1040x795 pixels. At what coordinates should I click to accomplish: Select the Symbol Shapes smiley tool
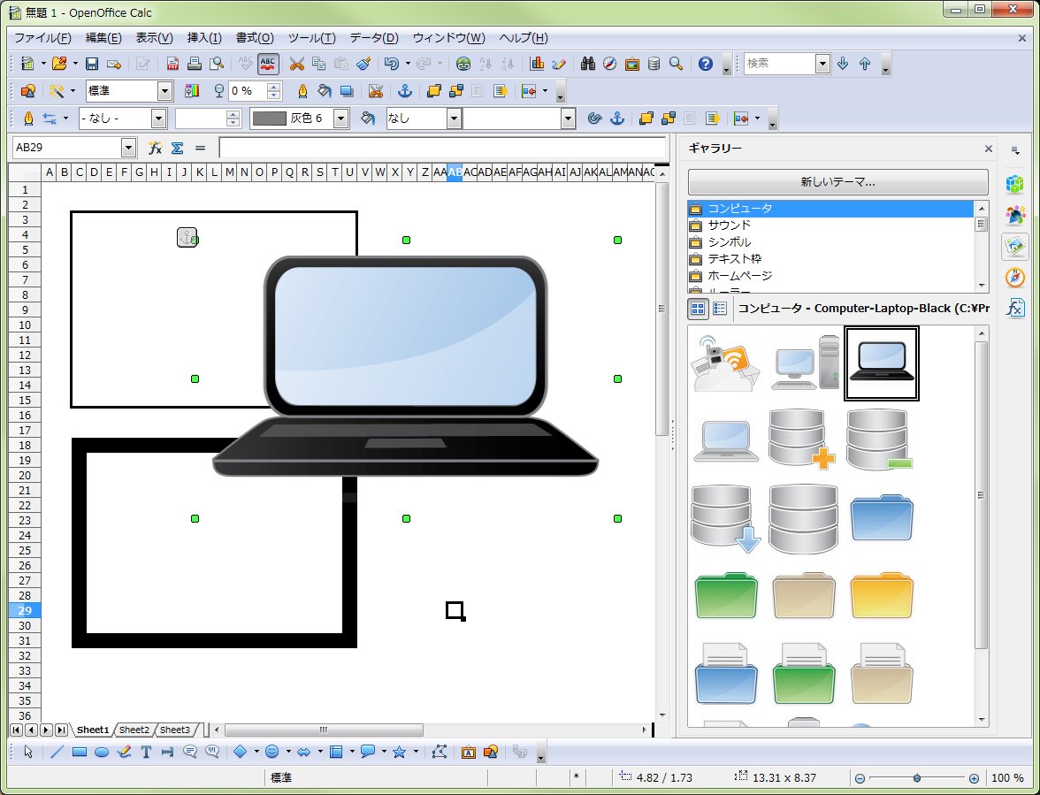pyautogui.click(x=271, y=752)
